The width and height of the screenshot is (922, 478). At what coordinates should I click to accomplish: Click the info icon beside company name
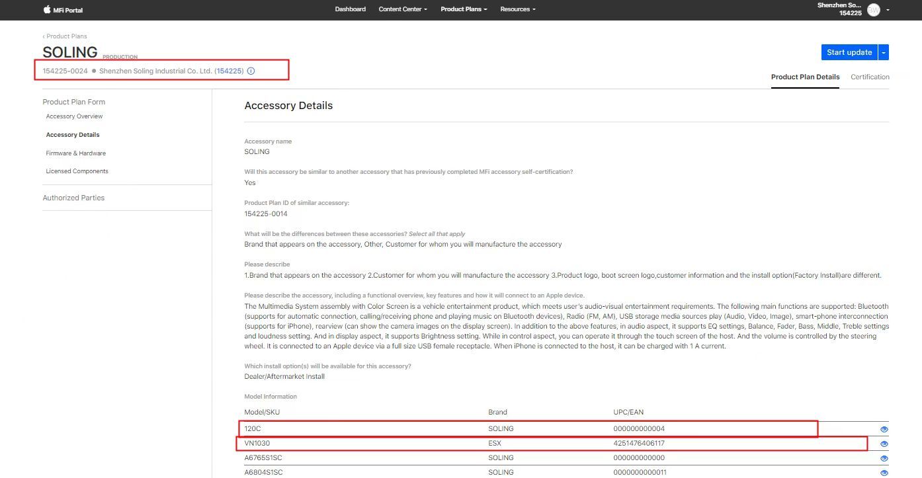(x=251, y=71)
